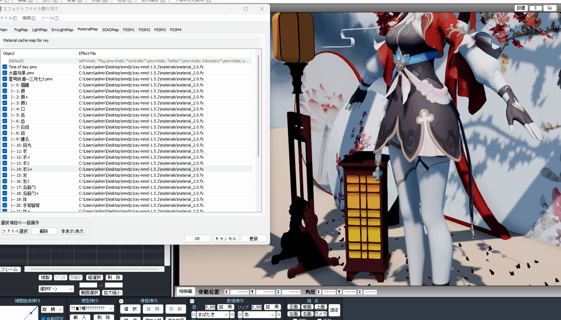Viewport: 561px width, 320px height.
Task: Click the range start frame input field
Action: [x=88, y=285]
